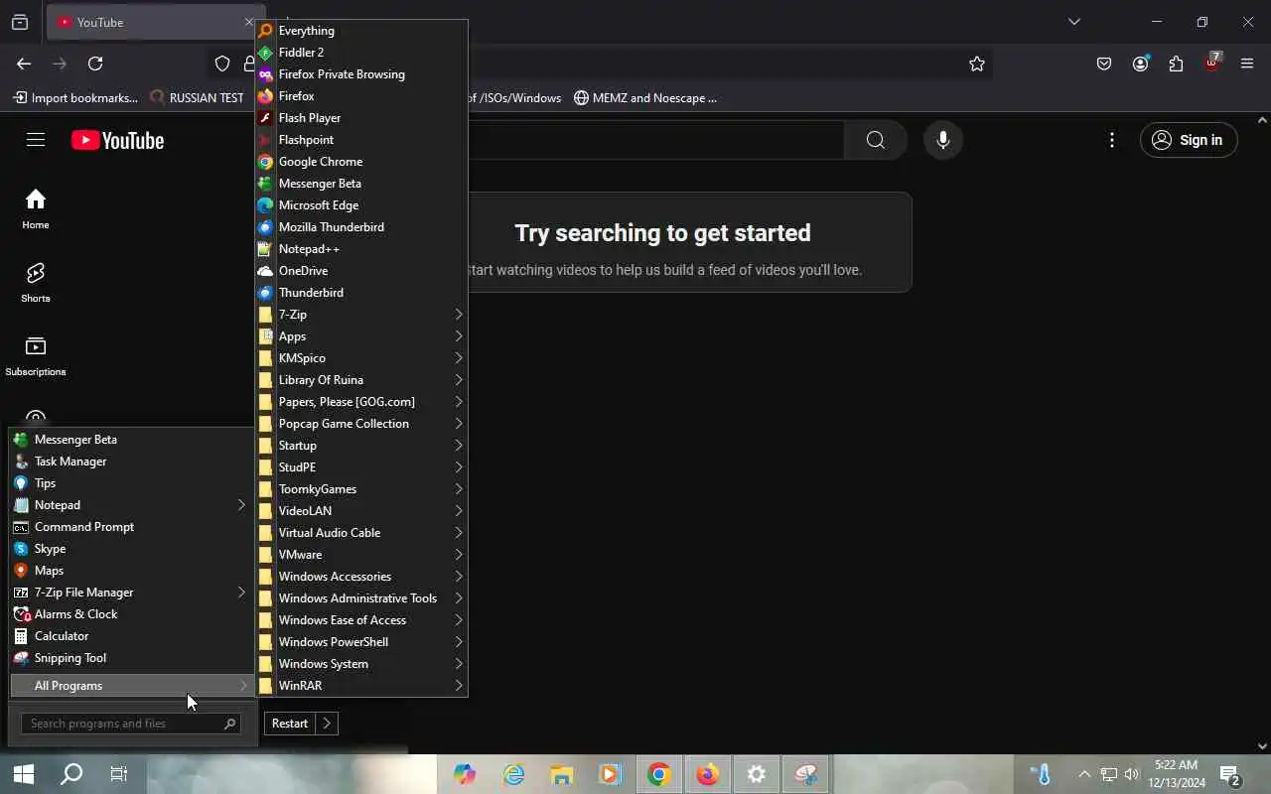The width and height of the screenshot is (1271, 794).
Task: Expand Popcap Game Collection folder
Action: tap(361, 424)
